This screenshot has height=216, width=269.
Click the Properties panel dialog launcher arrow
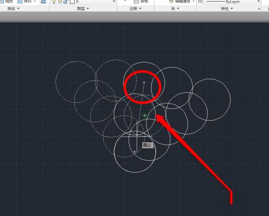tap(259, 9)
